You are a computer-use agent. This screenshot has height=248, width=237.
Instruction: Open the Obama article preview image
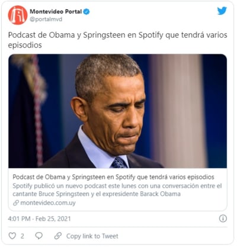(118, 111)
